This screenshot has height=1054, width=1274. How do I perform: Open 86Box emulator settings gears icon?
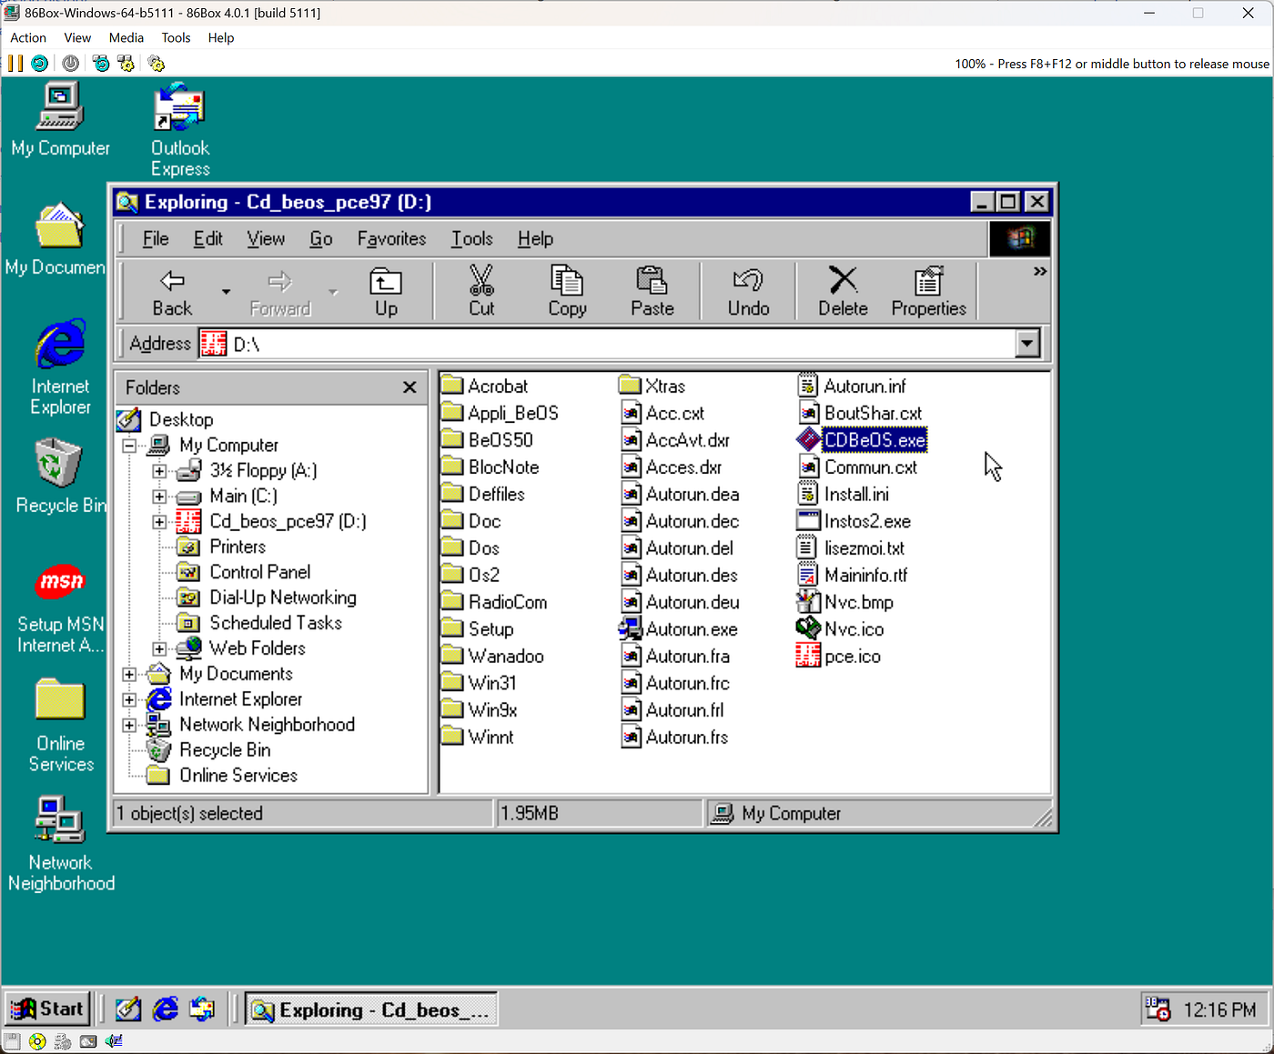point(156,64)
